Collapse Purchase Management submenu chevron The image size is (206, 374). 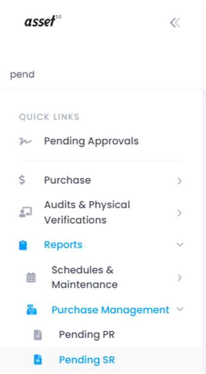180,309
